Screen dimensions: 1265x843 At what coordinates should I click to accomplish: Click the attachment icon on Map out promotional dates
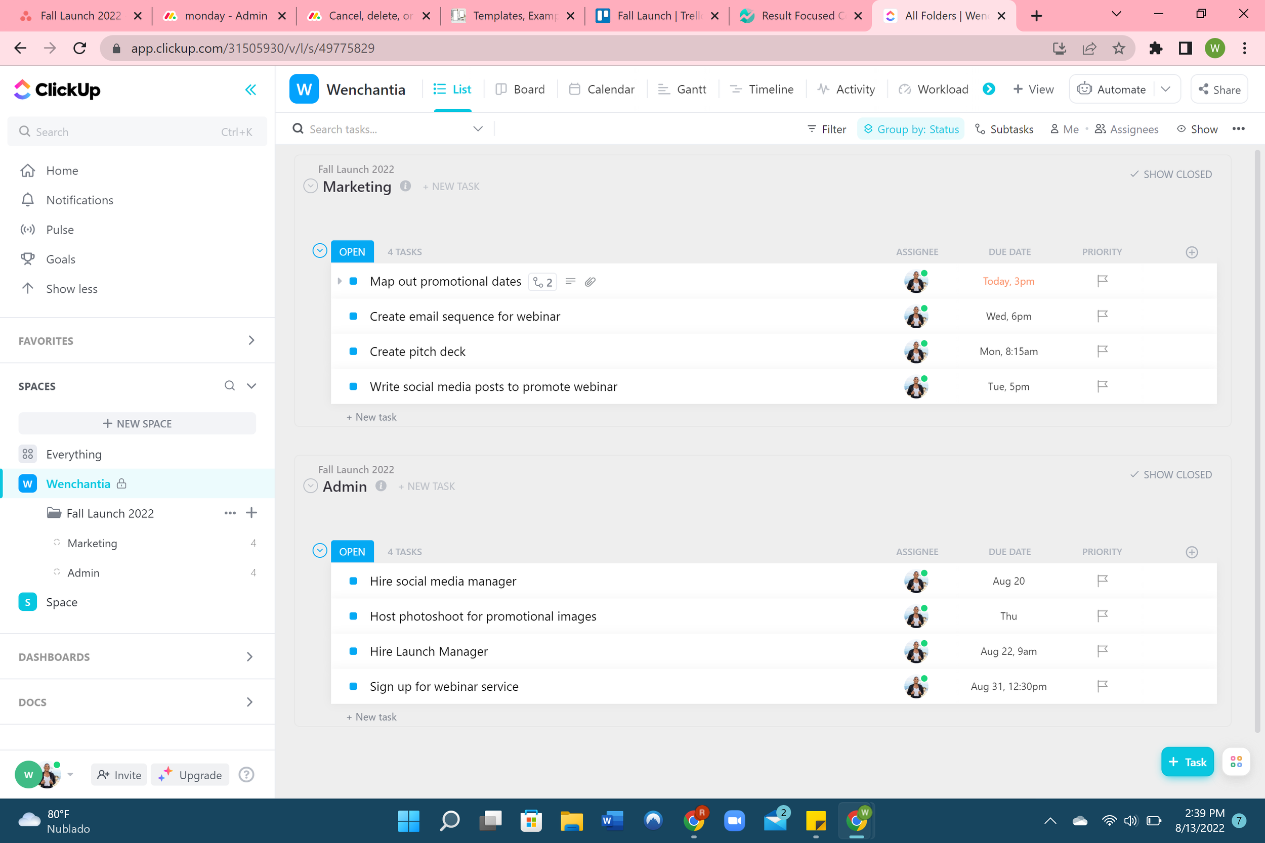tap(590, 281)
